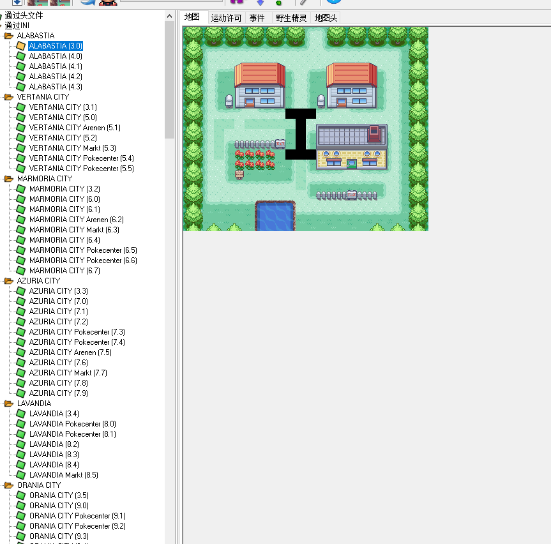Viewport: 551px width, 544px height.
Task: Select LAVANDIA Pokecenter (8.0)
Action: point(73,424)
